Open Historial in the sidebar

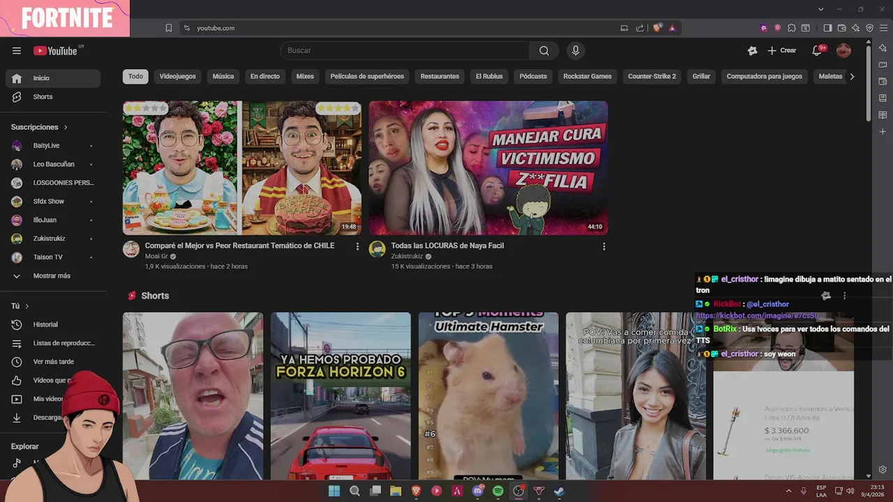click(53, 325)
